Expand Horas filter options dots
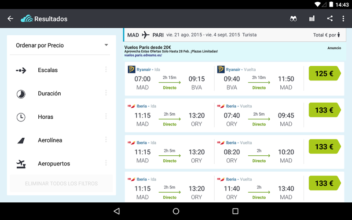Screen dimensions: 352x220 [x=106, y=116]
